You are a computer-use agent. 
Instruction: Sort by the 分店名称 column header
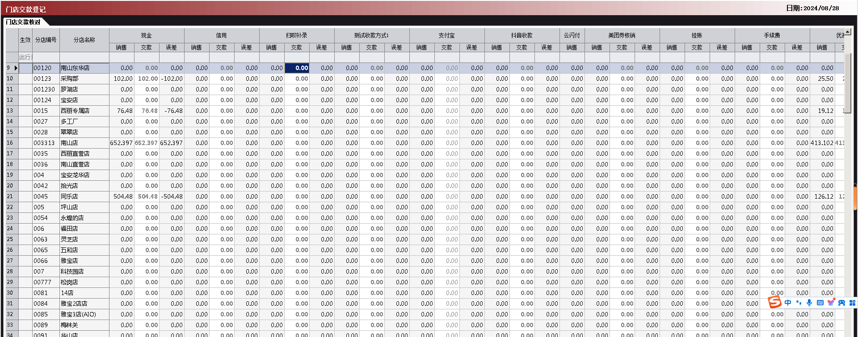point(84,40)
